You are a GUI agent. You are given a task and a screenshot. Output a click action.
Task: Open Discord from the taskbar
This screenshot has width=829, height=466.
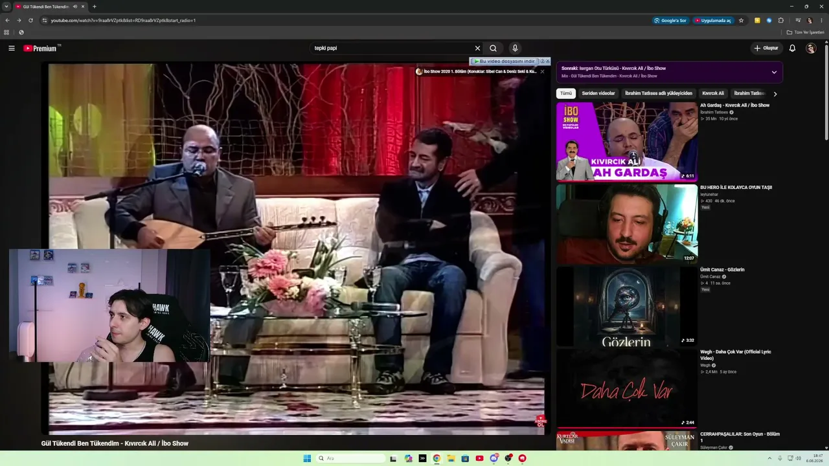tap(494, 458)
